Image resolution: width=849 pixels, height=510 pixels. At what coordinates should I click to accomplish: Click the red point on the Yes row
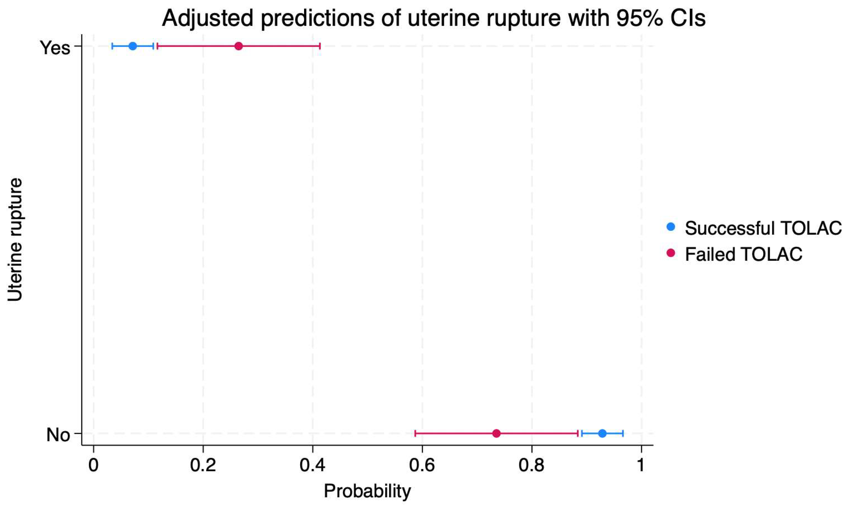[238, 46]
